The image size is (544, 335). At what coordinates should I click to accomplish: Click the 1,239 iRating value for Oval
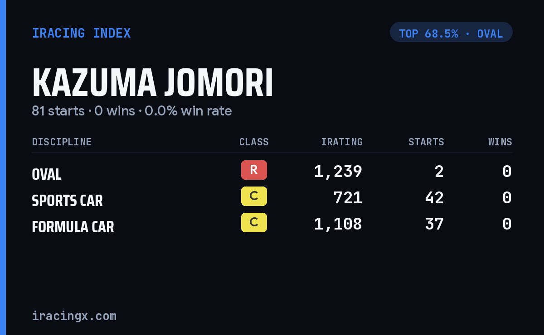click(x=338, y=172)
